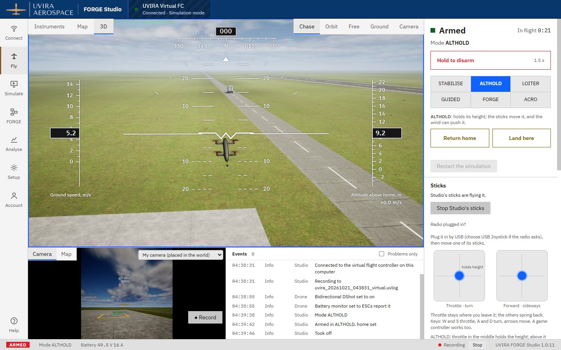Viewport: 561px width, 350px height.
Task: Select ALTHOLD flight mode
Action: (490, 84)
